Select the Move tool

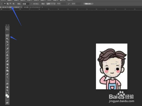[x=7, y=29]
